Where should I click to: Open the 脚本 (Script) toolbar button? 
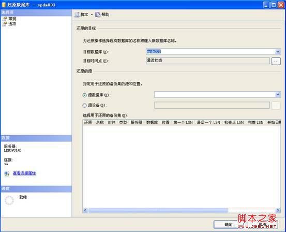coord(81,15)
